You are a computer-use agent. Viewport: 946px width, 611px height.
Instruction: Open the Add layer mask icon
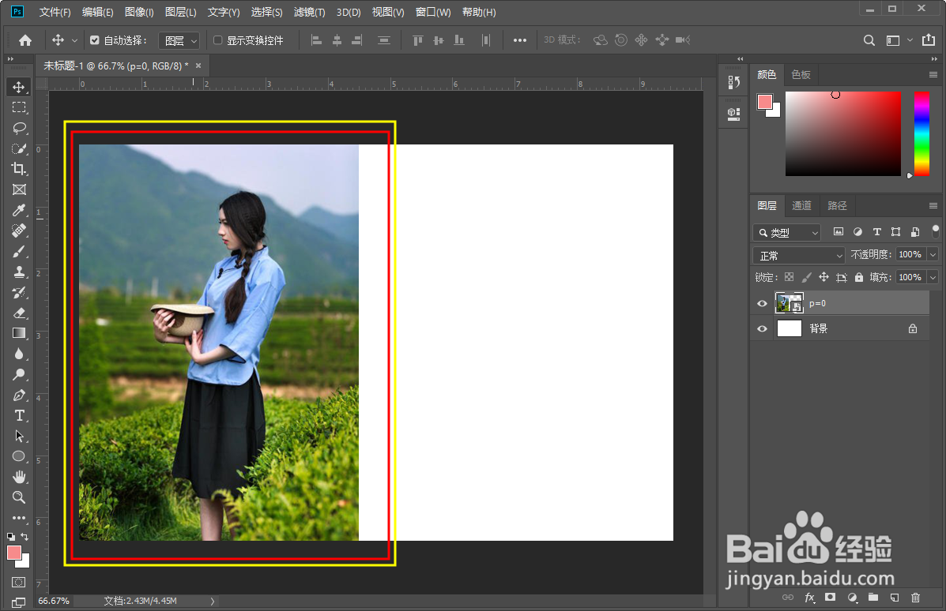pos(829,598)
